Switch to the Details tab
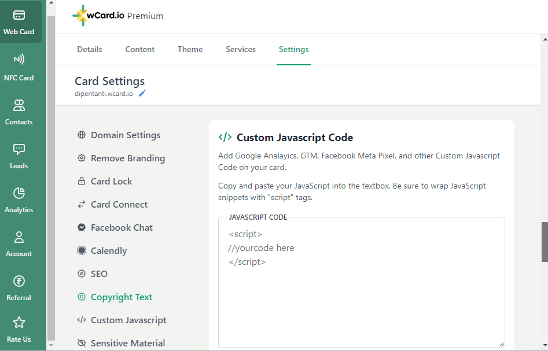Image resolution: width=548 pixels, height=351 pixels. pos(90,49)
